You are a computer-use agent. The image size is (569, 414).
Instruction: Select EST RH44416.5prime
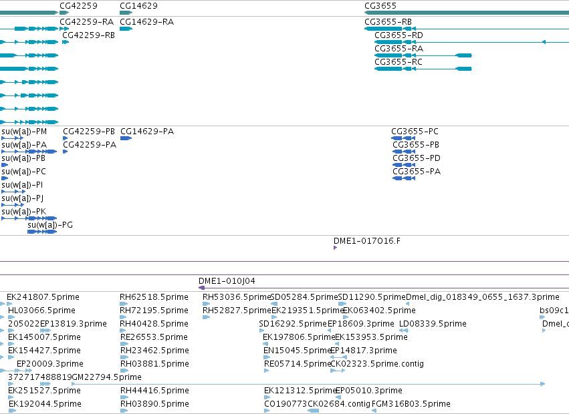point(154,391)
